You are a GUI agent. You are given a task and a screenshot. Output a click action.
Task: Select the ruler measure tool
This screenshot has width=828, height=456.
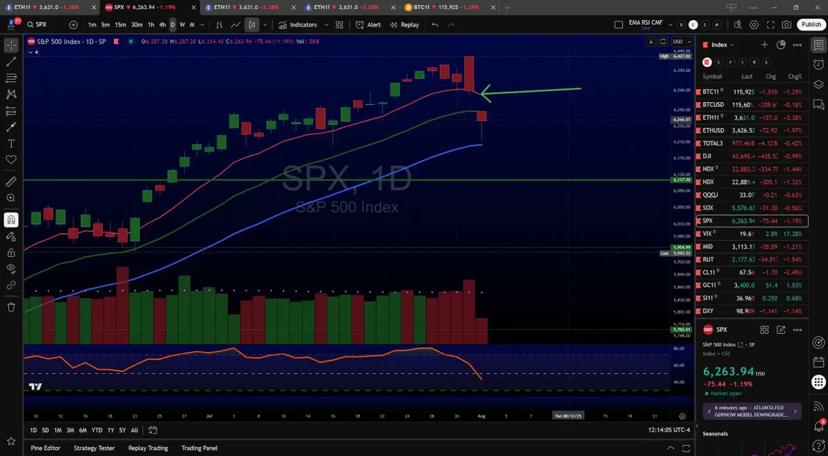coord(11,181)
